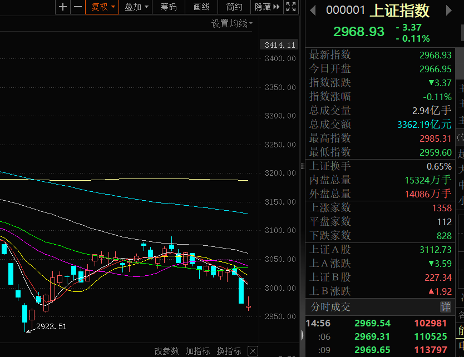Zoom in chart with plus button
The height and width of the screenshot is (357, 464).
[63, 7]
